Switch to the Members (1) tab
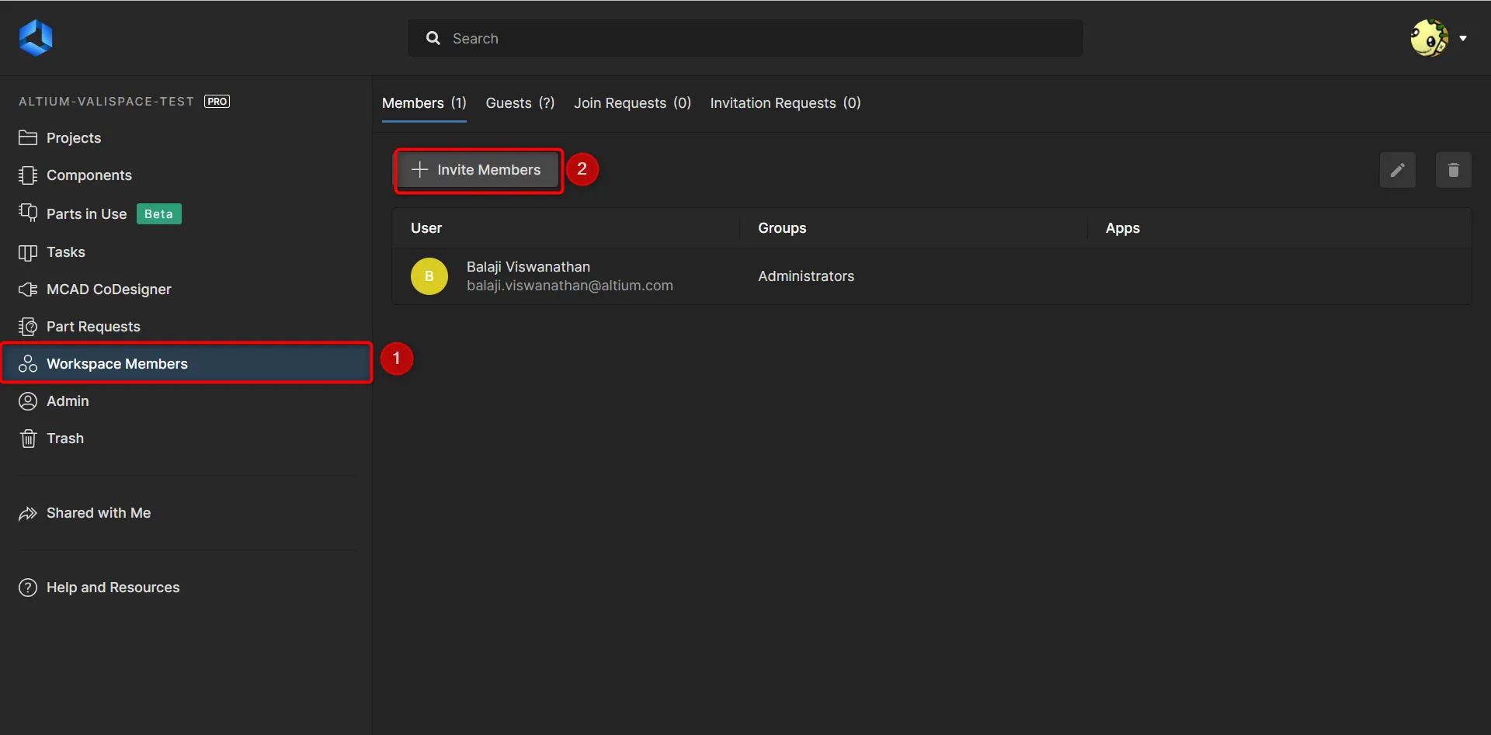Screen dimensions: 1491x735 424,103
